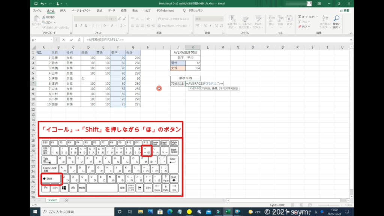Click the Find & Select magnifier icon
Screen dimensions: 384x216
[x=336, y=19]
